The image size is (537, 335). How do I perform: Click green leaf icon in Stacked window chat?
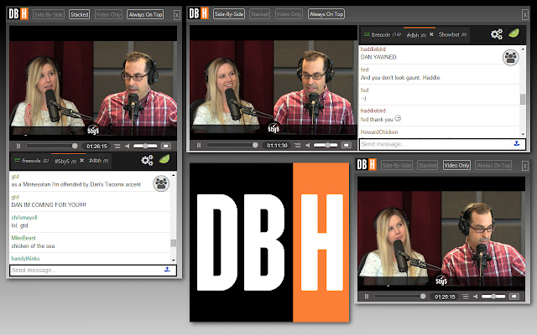click(x=164, y=159)
